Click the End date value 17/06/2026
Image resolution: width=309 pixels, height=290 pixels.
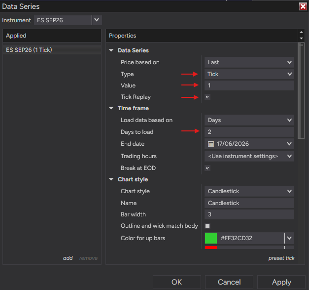tap(233, 144)
